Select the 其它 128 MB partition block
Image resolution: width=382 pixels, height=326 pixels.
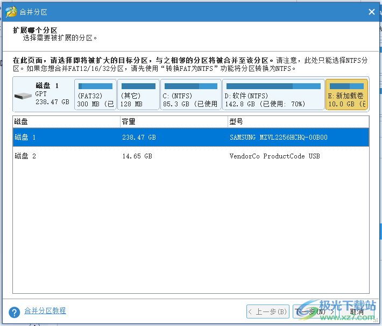point(138,95)
